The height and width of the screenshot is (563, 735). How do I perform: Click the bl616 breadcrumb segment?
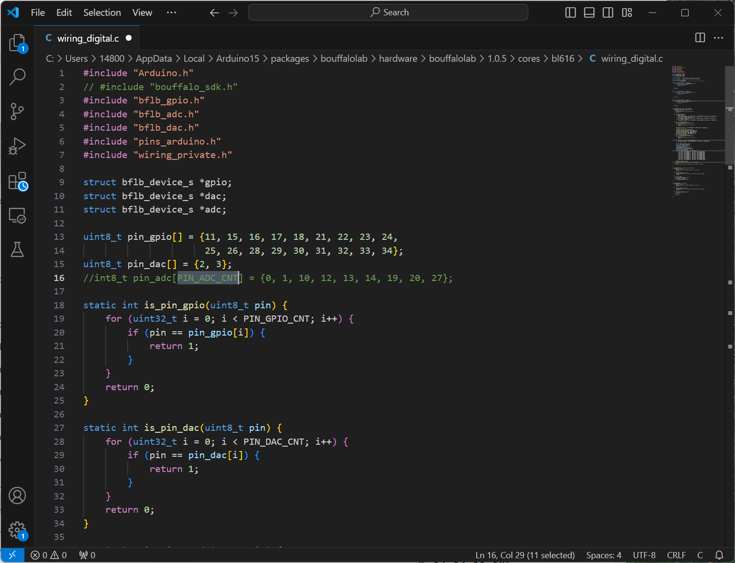pyautogui.click(x=563, y=58)
